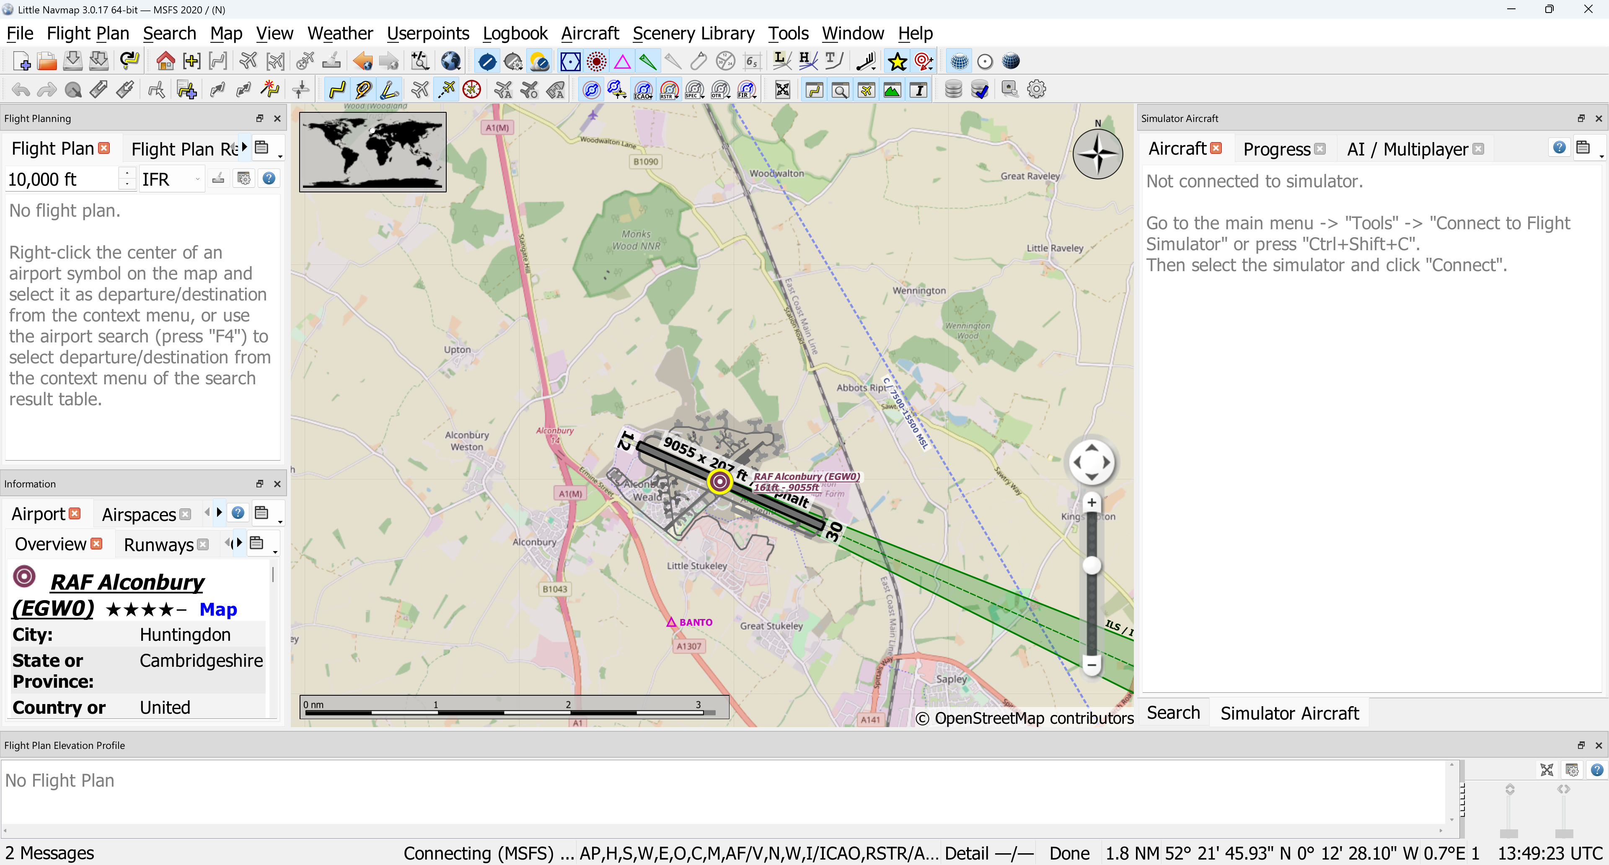Image resolution: width=1609 pixels, height=865 pixels.
Task: Click the Go Home house icon
Action: pos(165,61)
